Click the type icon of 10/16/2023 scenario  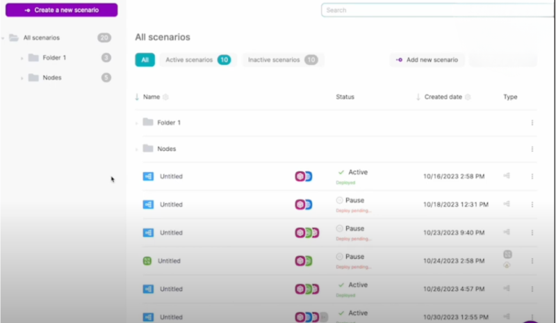tap(507, 175)
